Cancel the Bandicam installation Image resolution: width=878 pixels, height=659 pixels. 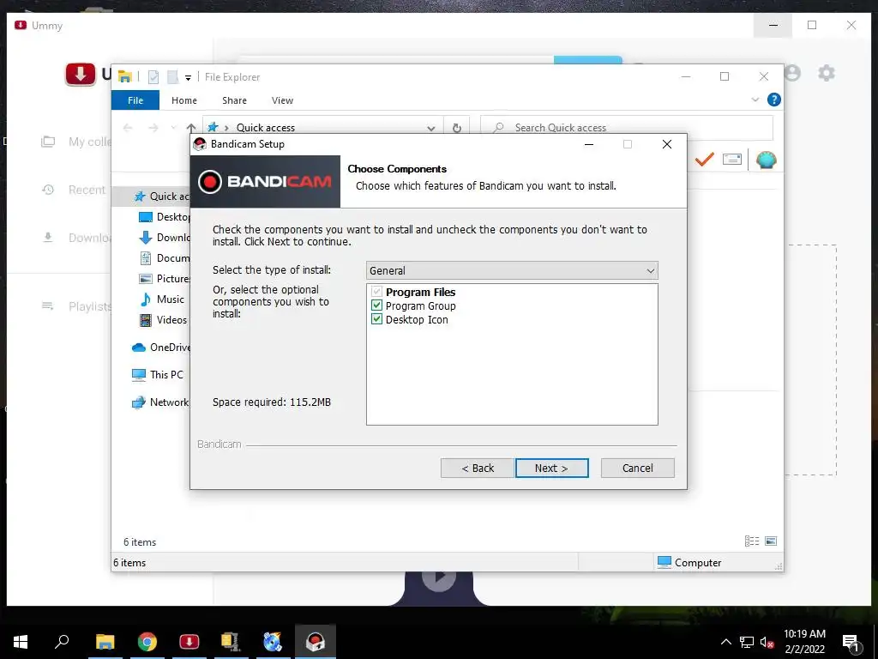pyautogui.click(x=637, y=468)
